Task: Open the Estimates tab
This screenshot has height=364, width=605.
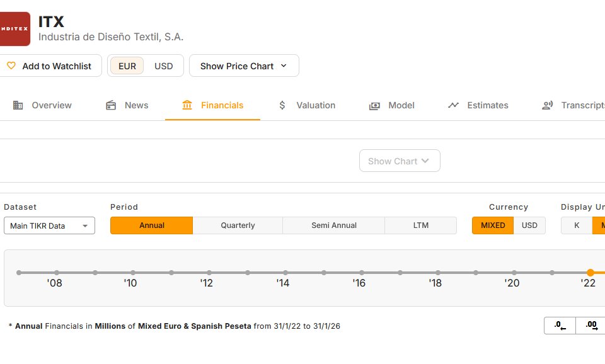Action: 478,105
